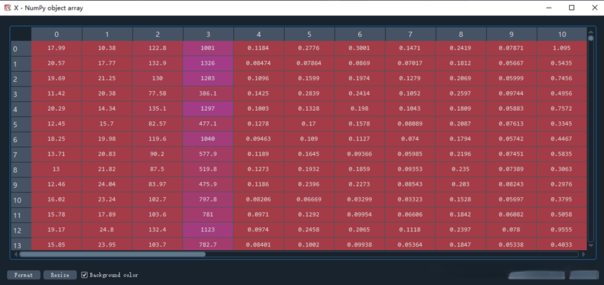Image resolution: width=604 pixels, height=285 pixels.
Task: Click cell with value 1.095
Action: coord(562,49)
